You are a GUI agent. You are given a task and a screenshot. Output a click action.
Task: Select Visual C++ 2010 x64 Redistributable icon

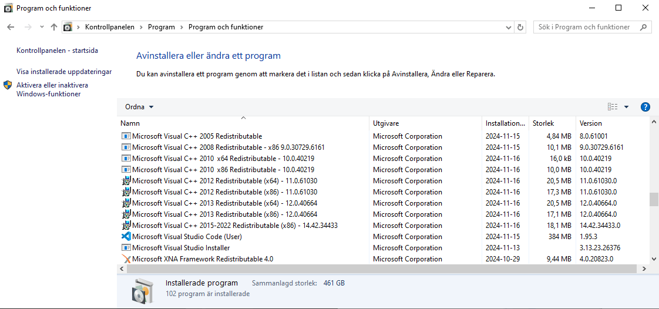126,159
